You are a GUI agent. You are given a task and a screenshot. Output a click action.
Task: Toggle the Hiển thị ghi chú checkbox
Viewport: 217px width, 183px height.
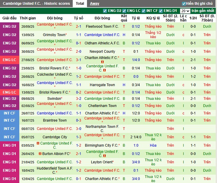184,4
